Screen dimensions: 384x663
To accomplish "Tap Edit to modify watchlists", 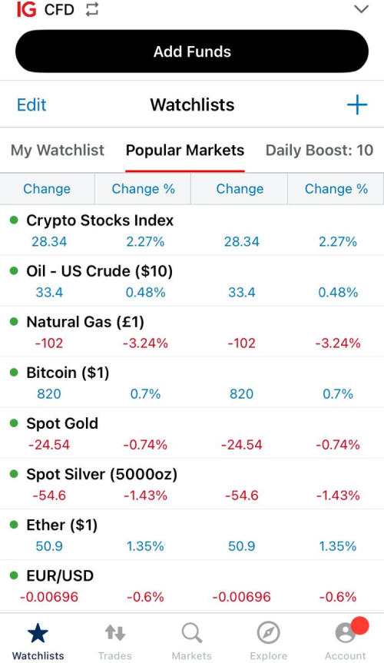I will 31,104.
